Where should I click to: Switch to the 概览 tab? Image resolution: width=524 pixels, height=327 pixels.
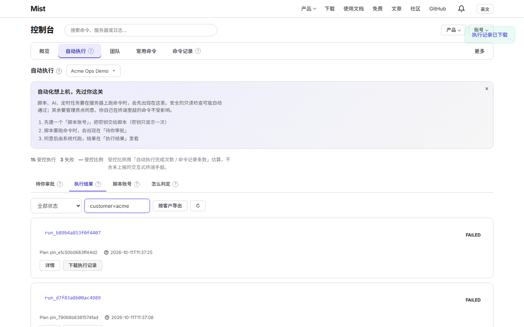(x=44, y=51)
